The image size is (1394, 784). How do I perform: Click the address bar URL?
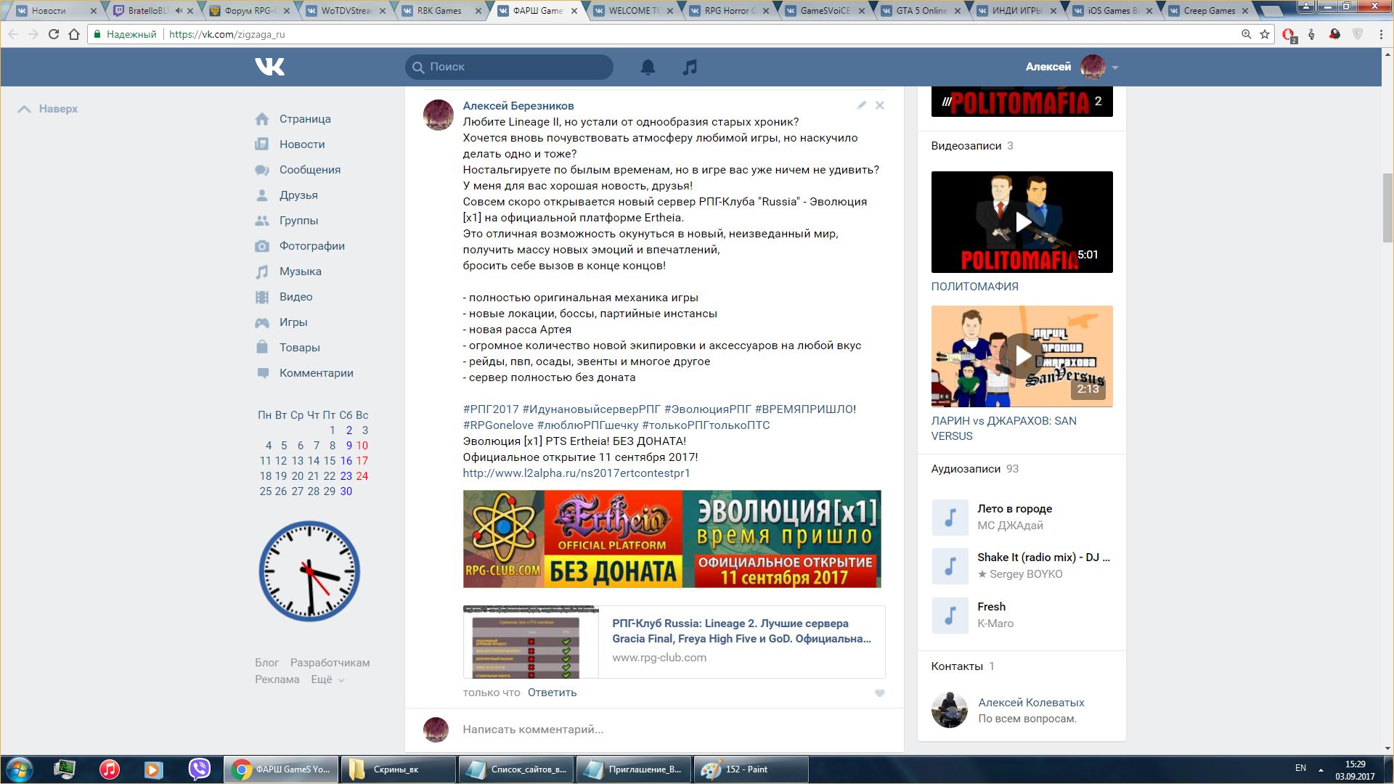(x=227, y=34)
